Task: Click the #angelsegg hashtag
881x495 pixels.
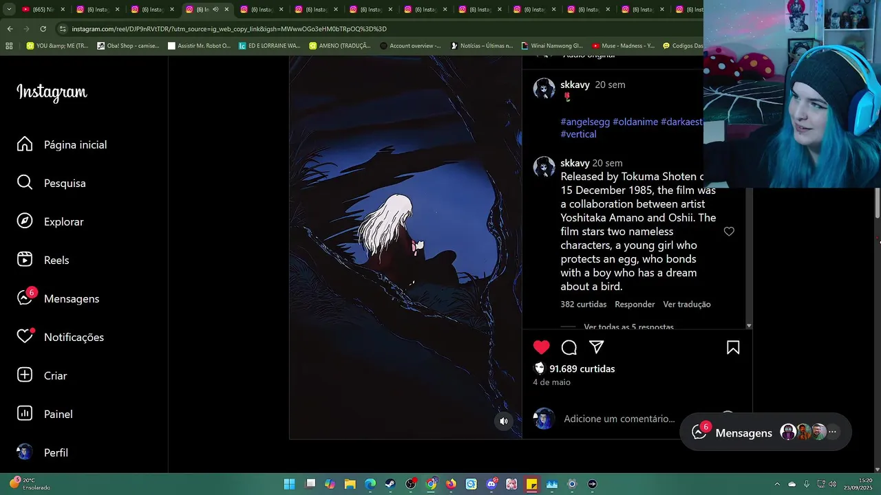Action: [585, 122]
